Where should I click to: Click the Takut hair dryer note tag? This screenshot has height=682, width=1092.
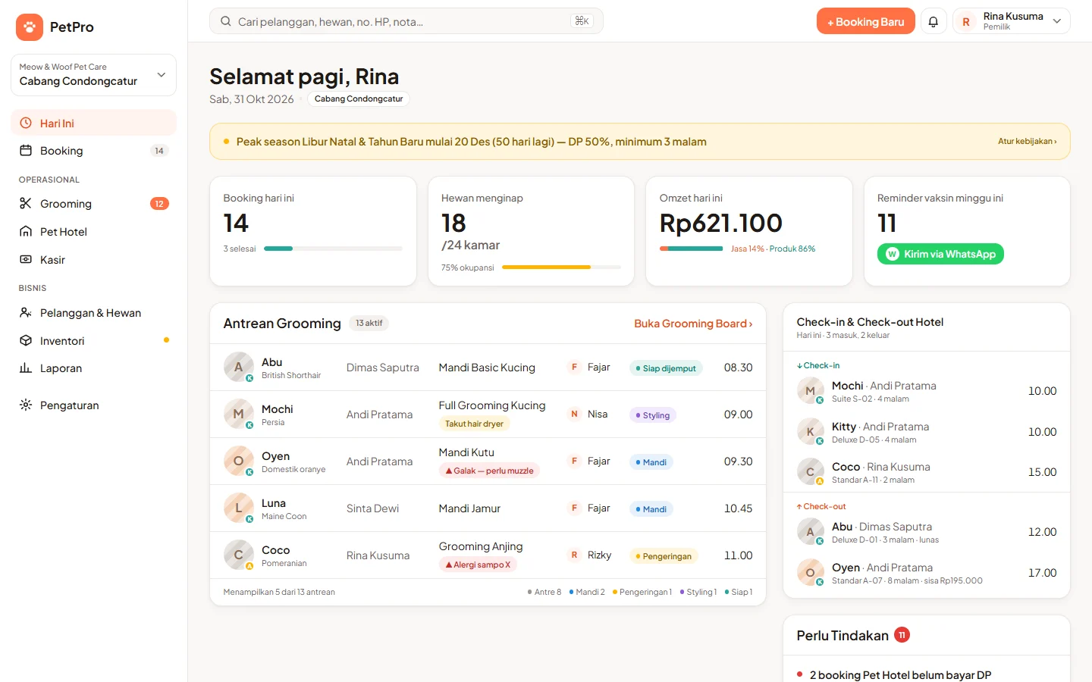(475, 424)
